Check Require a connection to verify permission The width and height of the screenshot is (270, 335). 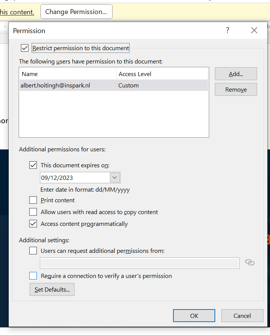[33, 276]
